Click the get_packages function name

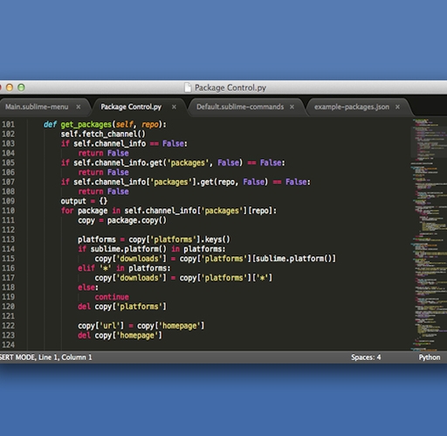pos(86,125)
